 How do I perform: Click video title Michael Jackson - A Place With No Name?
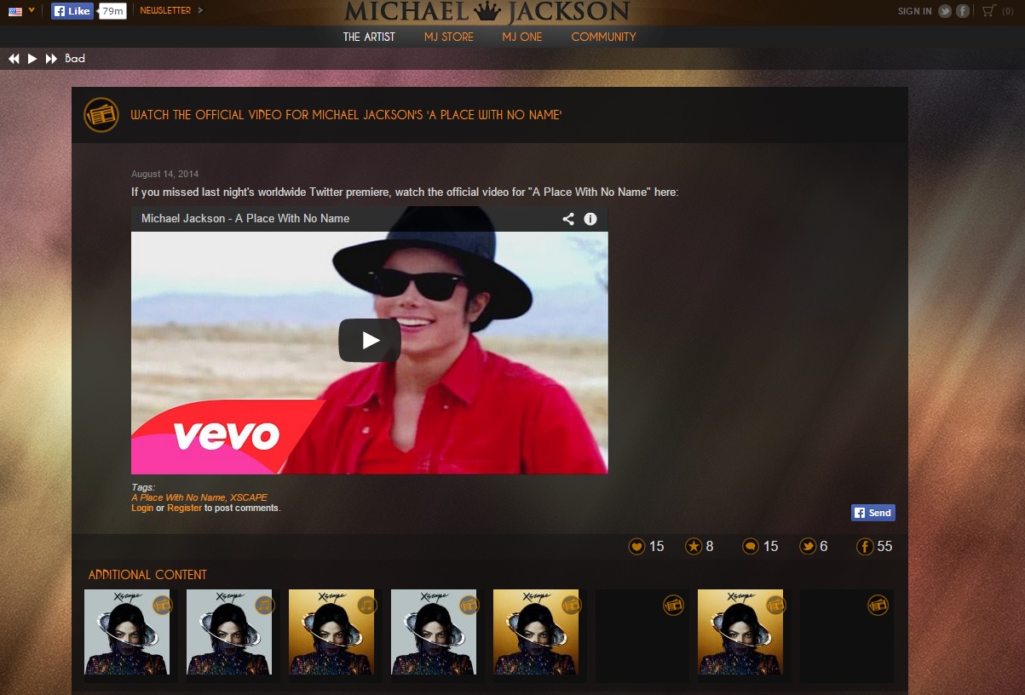click(245, 218)
